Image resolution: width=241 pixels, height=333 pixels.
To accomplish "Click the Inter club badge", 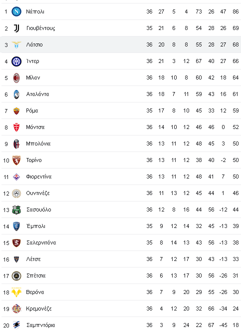I will [x=16, y=61].
